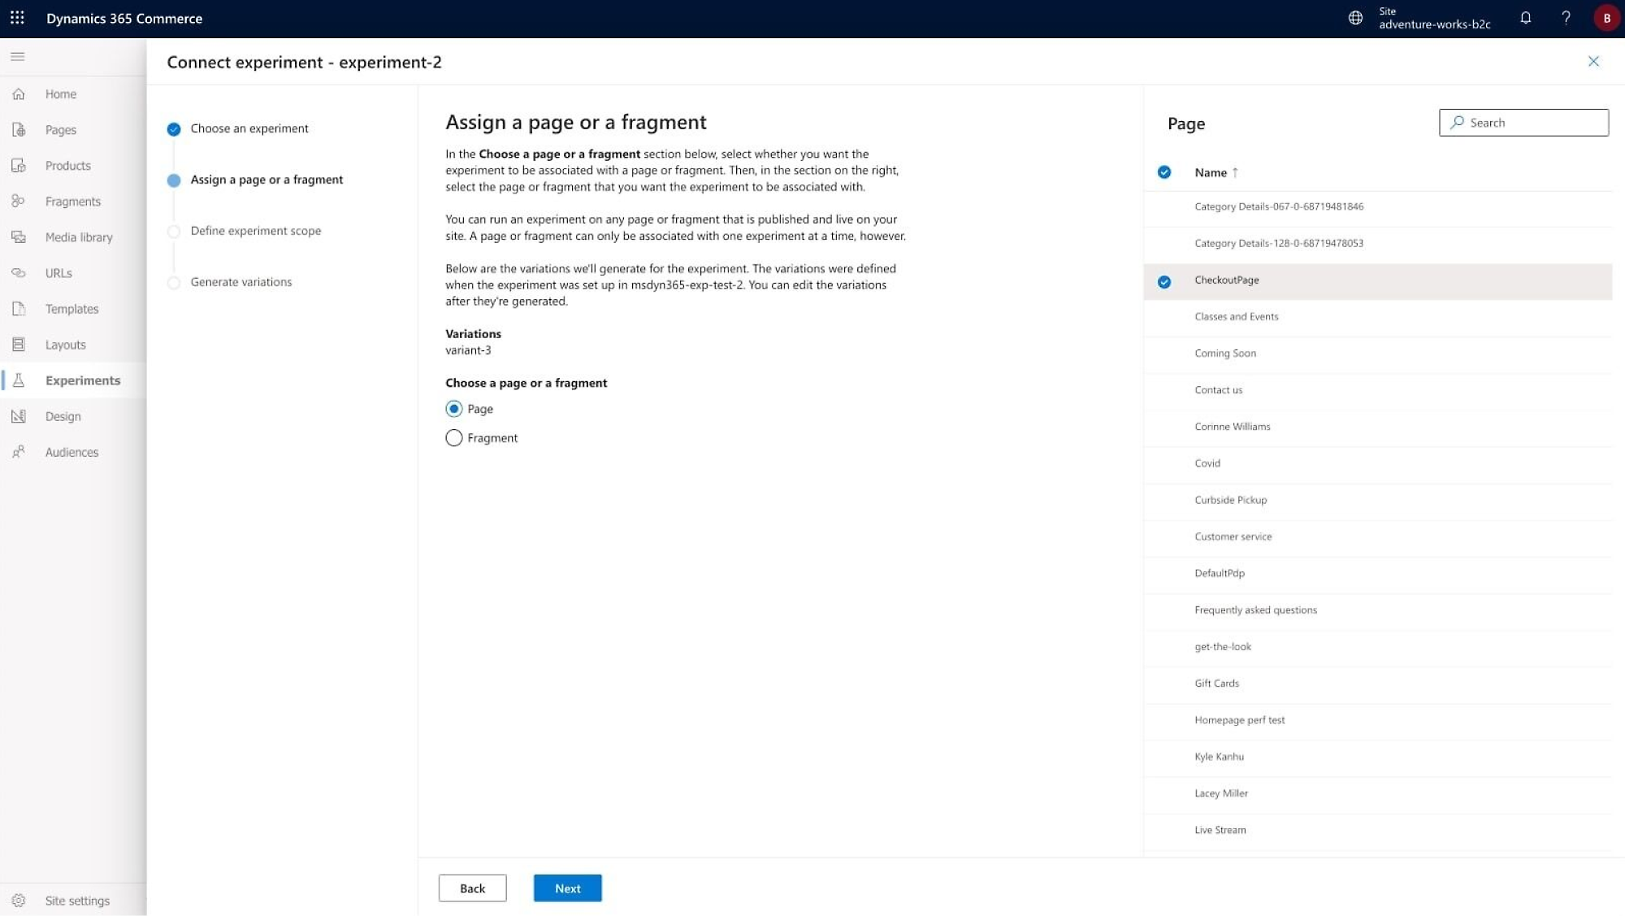1625x916 pixels.
Task: Open the Fragments panel
Action: 72,201
